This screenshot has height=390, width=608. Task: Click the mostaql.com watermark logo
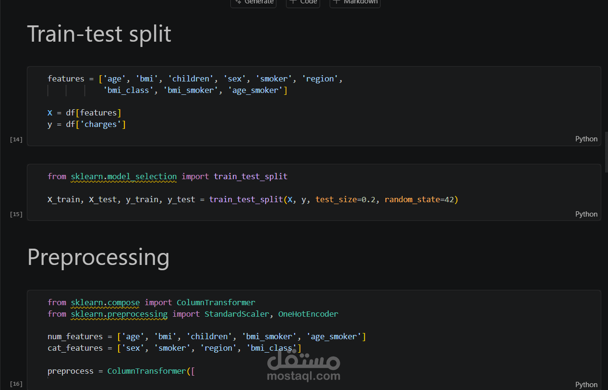point(303,365)
